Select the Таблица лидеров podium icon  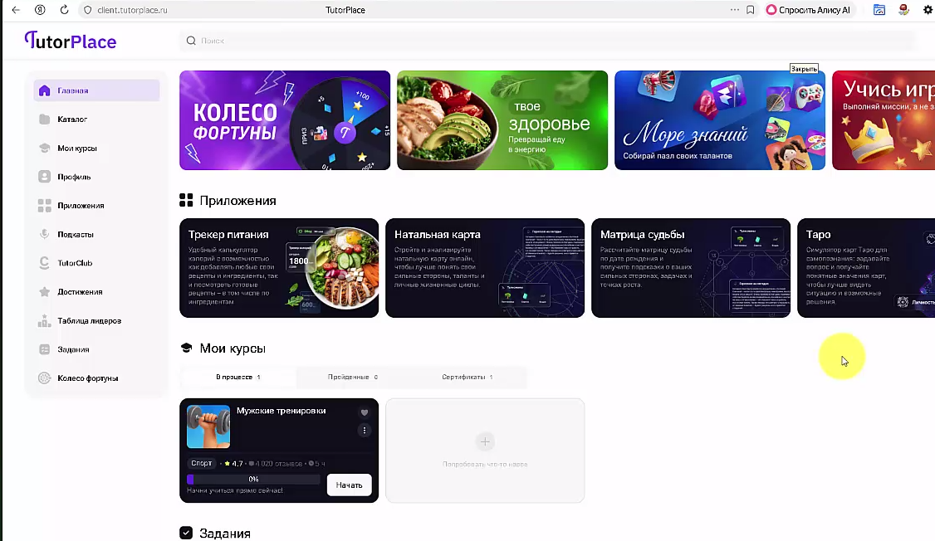tap(44, 320)
